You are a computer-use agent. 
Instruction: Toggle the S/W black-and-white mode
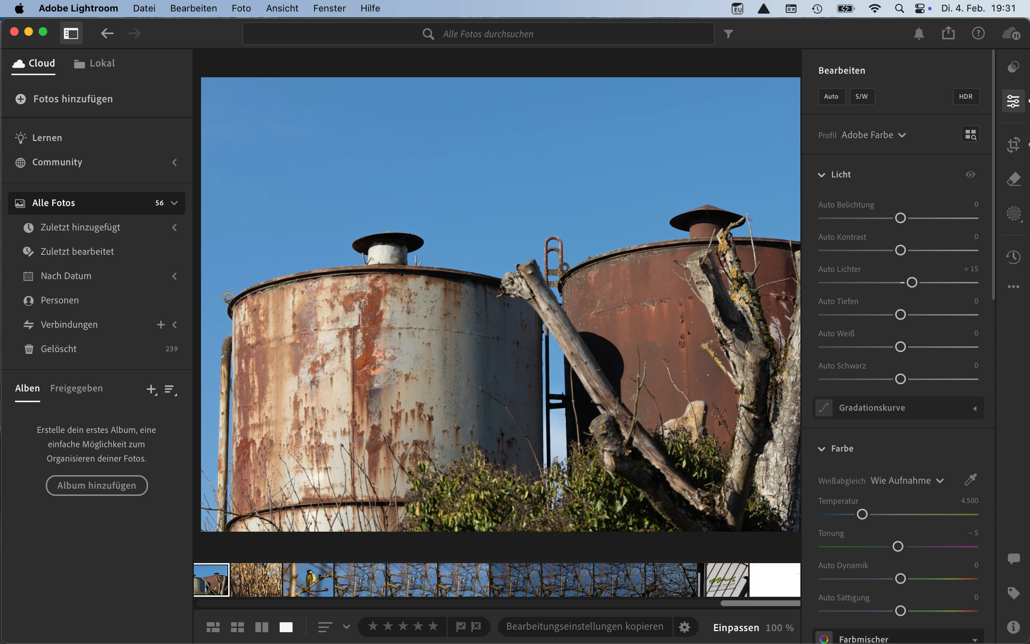862,97
